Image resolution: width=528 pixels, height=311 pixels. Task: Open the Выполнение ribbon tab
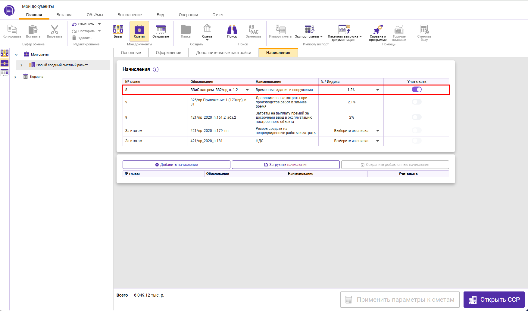pos(130,15)
